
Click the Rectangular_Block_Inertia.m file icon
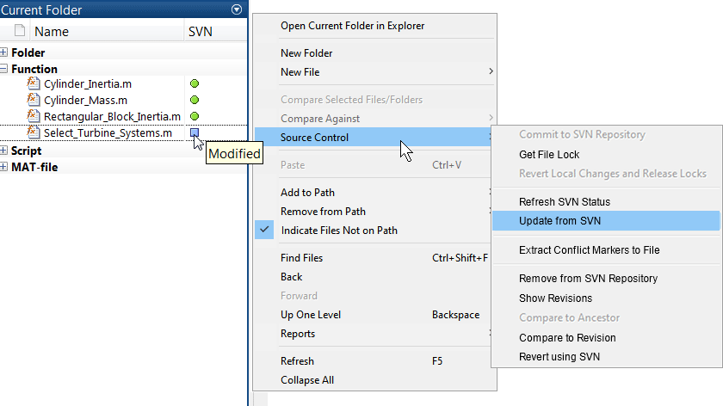[x=34, y=116]
